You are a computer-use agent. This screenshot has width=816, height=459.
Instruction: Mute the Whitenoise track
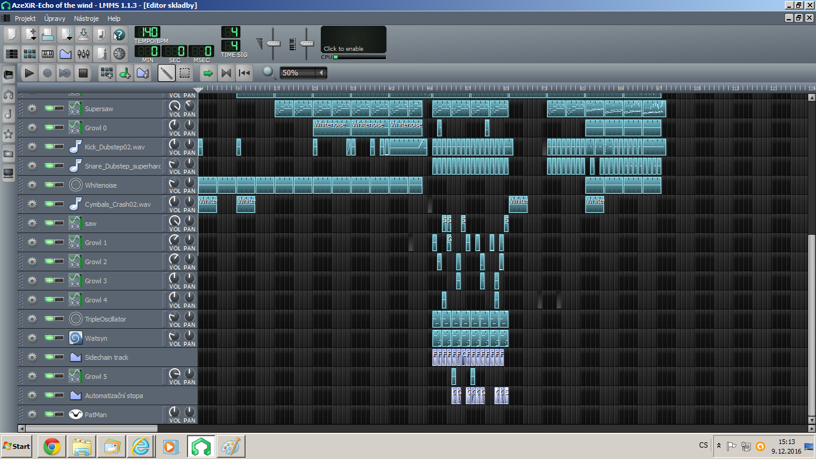[x=50, y=185]
